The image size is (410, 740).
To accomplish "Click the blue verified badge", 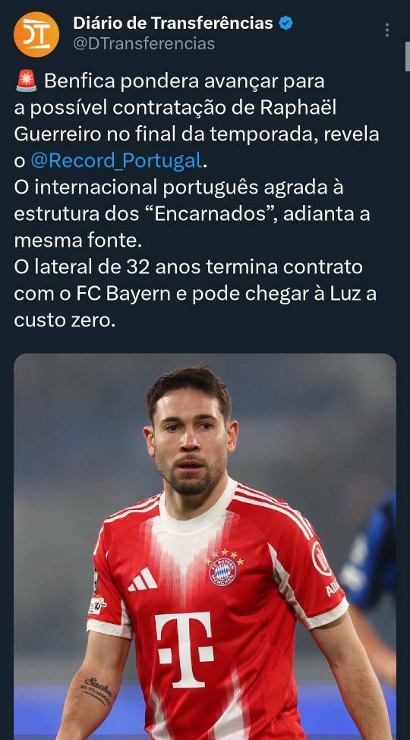I will tap(285, 23).
